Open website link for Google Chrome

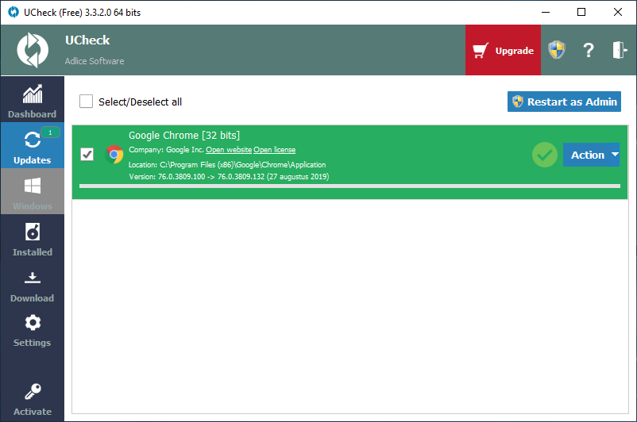tap(229, 150)
